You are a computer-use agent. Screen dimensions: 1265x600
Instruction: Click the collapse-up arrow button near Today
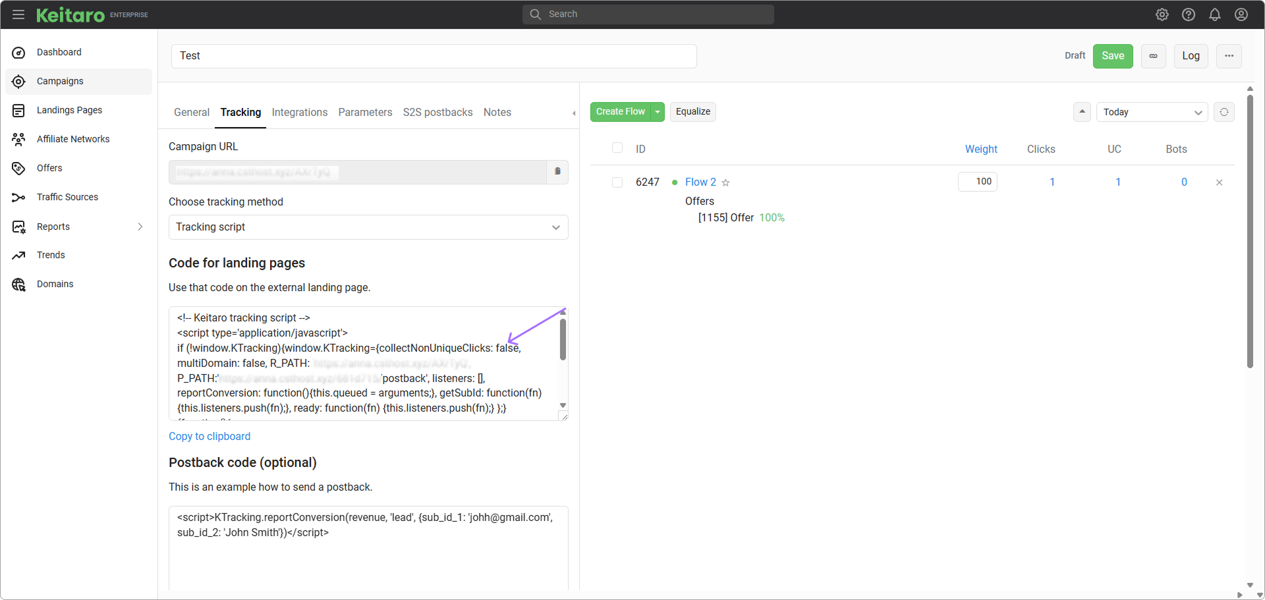[1082, 112]
